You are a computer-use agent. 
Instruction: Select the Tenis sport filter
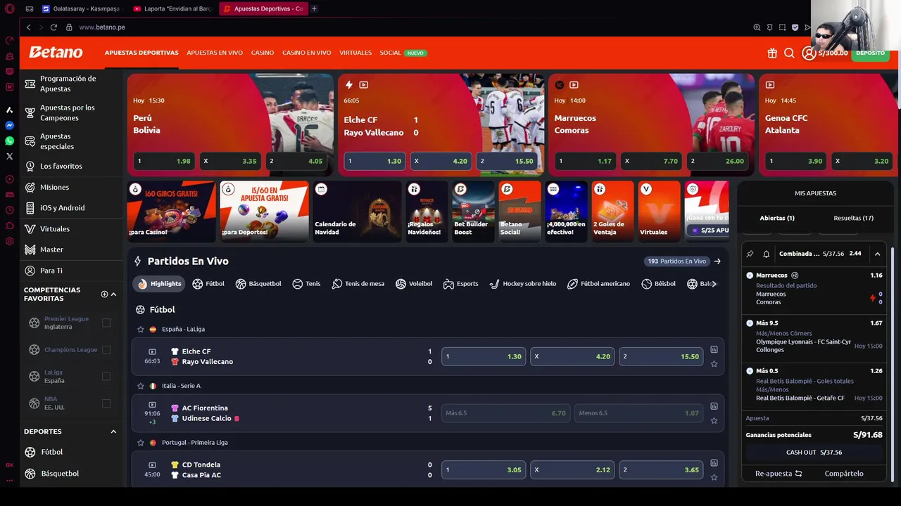[306, 284]
